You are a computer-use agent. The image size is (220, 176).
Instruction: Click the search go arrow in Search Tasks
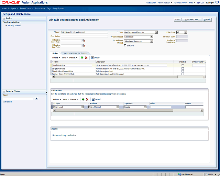[36, 98]
